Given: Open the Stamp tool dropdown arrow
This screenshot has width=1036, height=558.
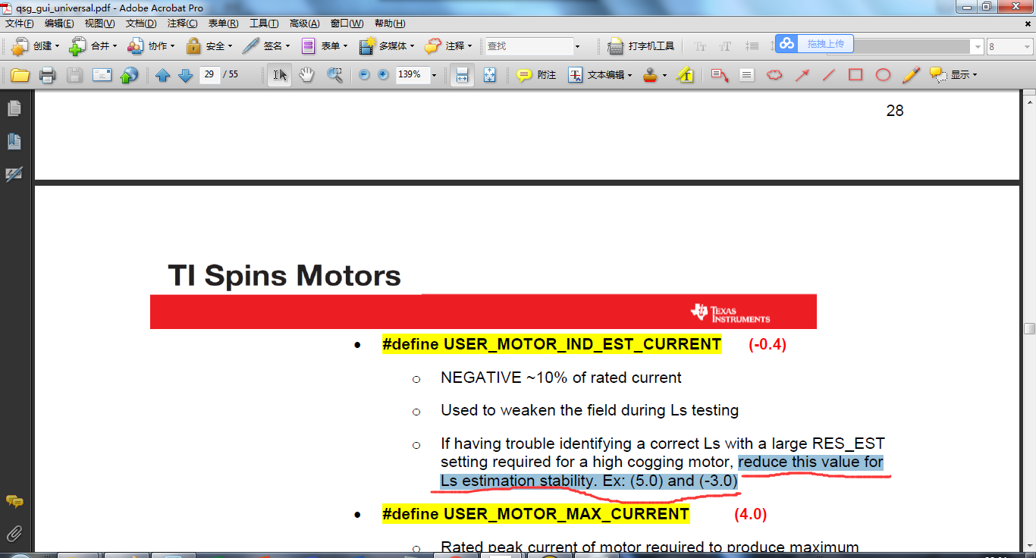Looking at the screenshot, I should click(664, 75).
